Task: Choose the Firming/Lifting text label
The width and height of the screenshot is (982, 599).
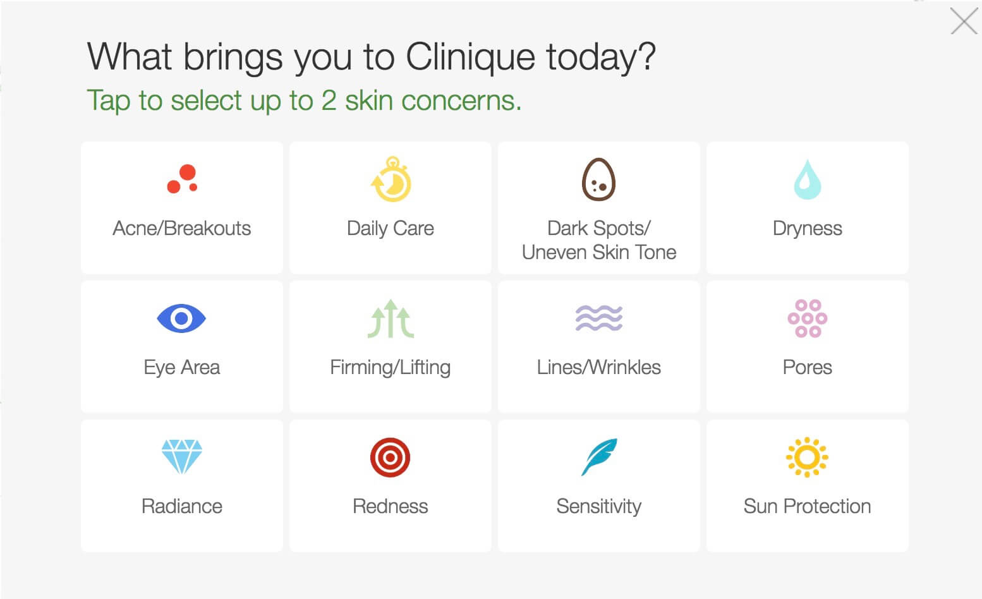Action: pyautogui.click(x=391, y=367)
